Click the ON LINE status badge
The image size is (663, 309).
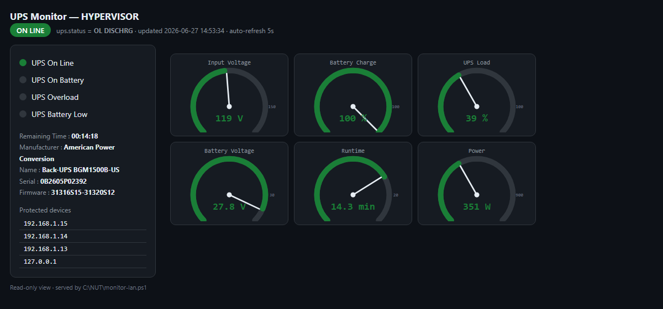(30, 30)
